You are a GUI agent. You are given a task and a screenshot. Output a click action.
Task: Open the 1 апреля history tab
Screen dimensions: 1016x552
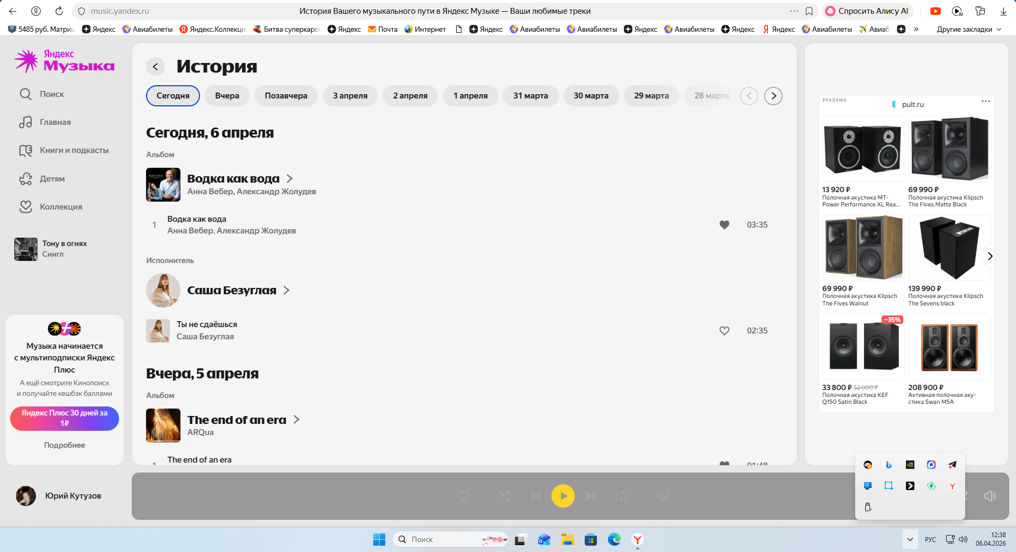coord(470,96)
